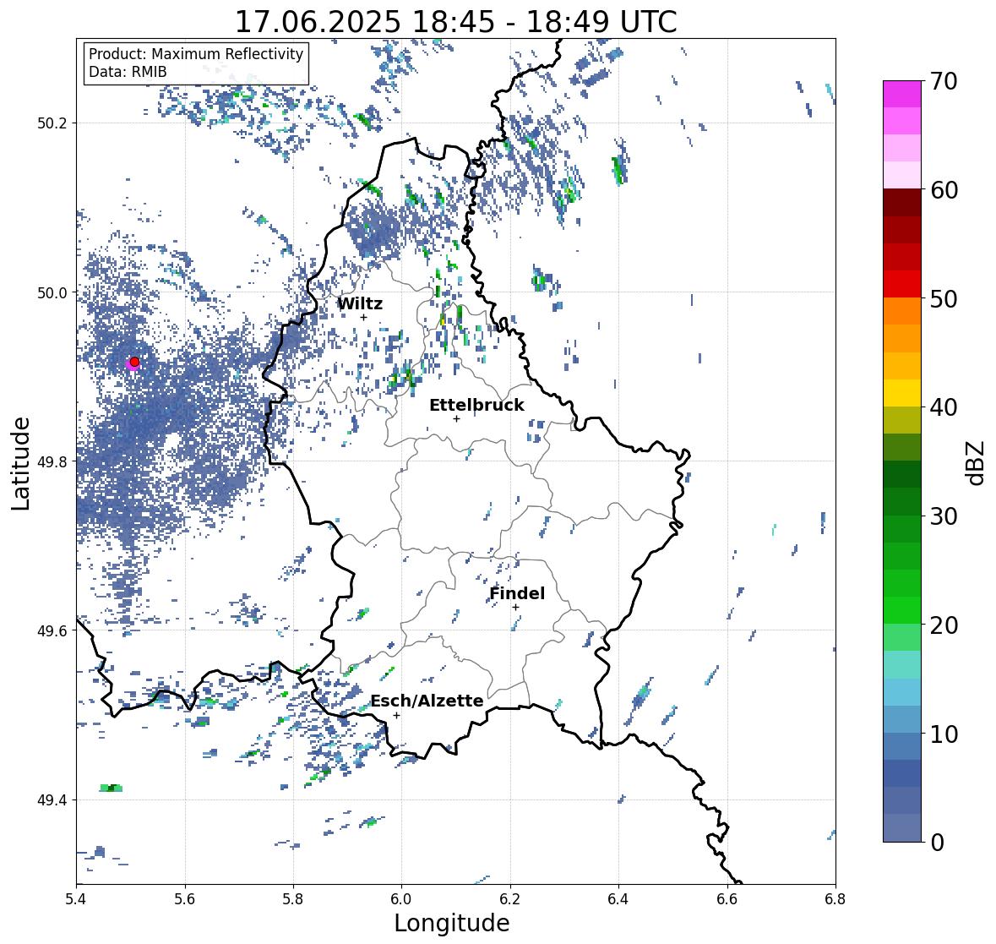Click the colorbar tick label 20
The width and height of the screenshot is (996, 944).
(944, 625)
